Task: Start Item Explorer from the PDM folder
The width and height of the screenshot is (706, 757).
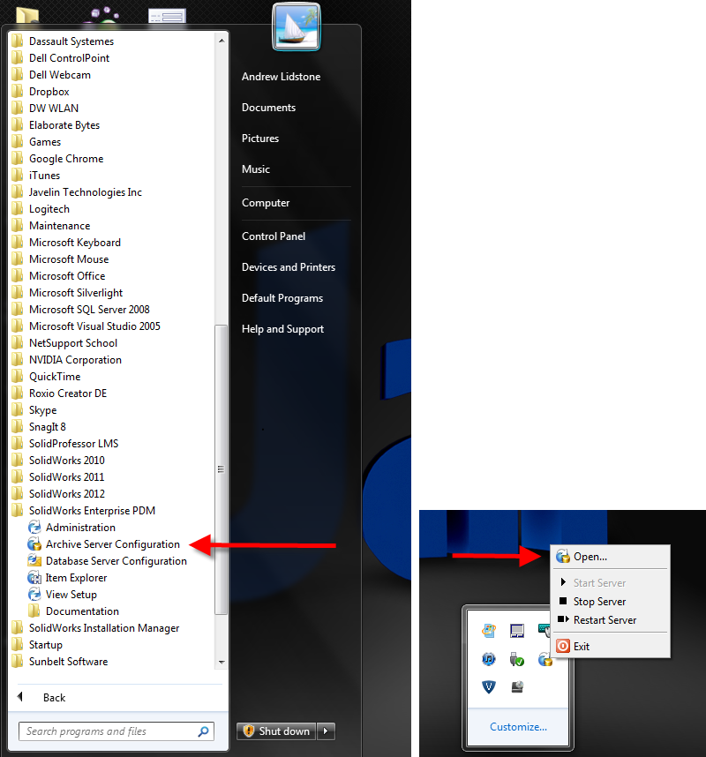Action: [76, 577]
